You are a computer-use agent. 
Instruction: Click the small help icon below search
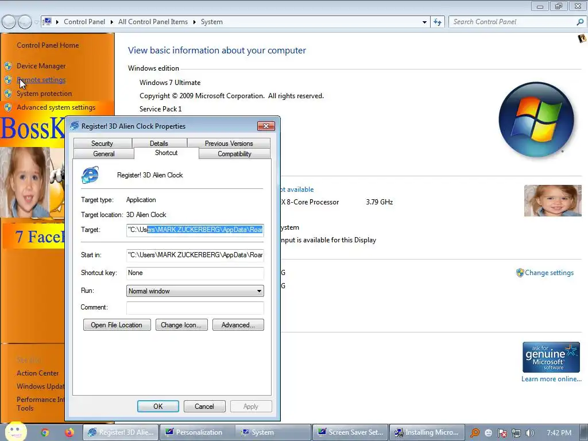[x=582, y=38]
